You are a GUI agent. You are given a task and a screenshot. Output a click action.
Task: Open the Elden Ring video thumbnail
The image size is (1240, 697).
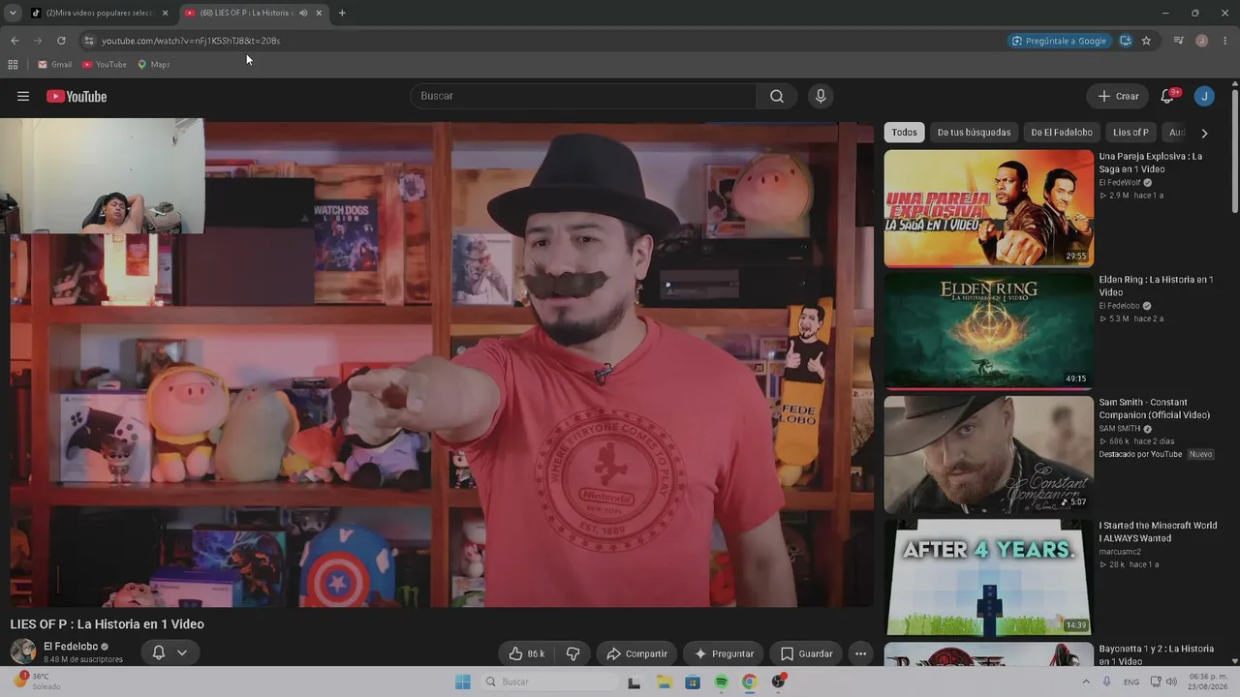click(x=988, y=331)
